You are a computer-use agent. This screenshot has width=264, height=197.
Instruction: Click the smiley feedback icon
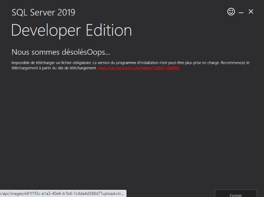pyautogui.click(x=231, y=12)
